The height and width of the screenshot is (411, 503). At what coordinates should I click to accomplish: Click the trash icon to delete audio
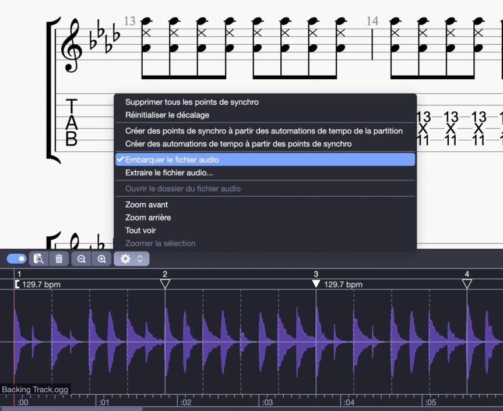coord(59,258)
